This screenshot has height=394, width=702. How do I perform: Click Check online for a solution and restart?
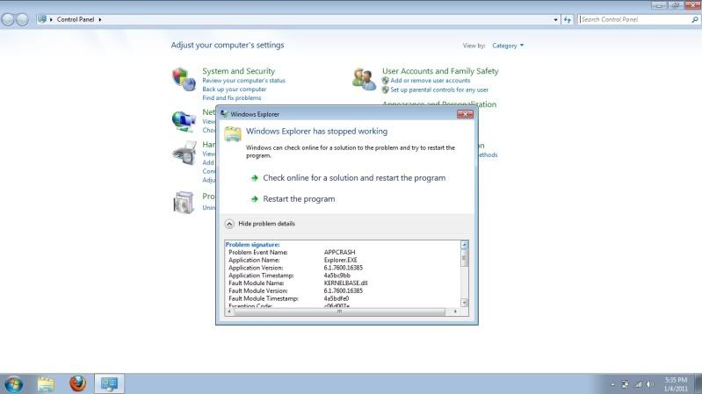click(354, 178)
